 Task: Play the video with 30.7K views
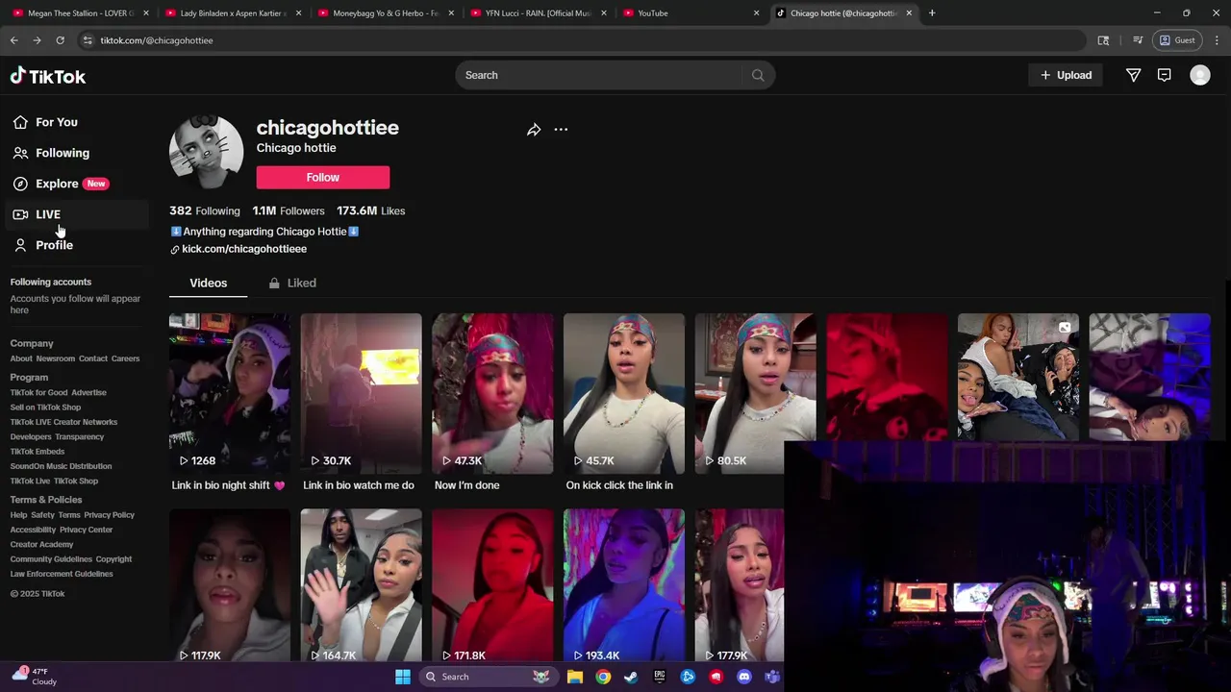pos(361,393)
